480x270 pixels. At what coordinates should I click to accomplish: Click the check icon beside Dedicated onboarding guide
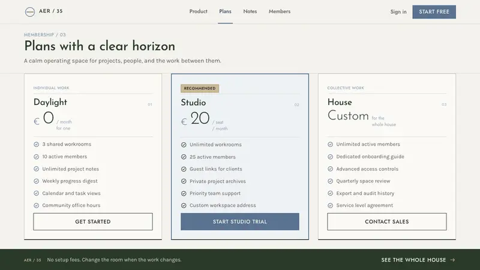[331, 157]
